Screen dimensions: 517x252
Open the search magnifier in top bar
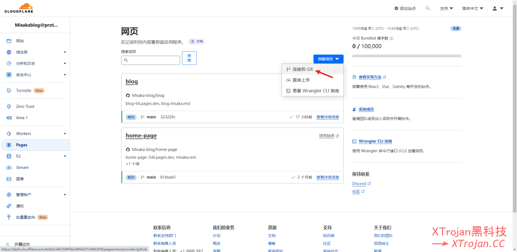coord(428,8)
